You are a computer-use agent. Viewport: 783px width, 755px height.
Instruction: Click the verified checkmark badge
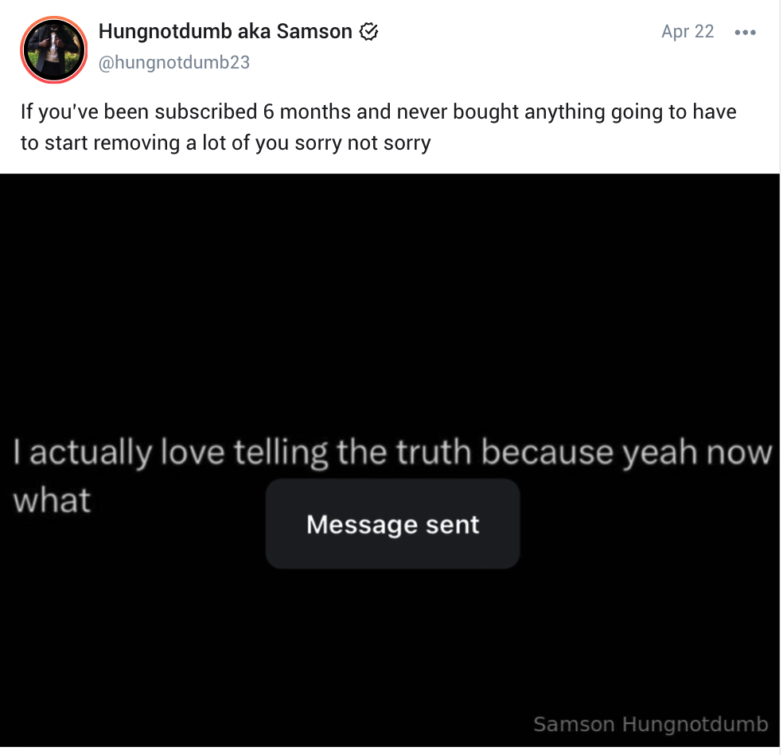click(368, 32)
